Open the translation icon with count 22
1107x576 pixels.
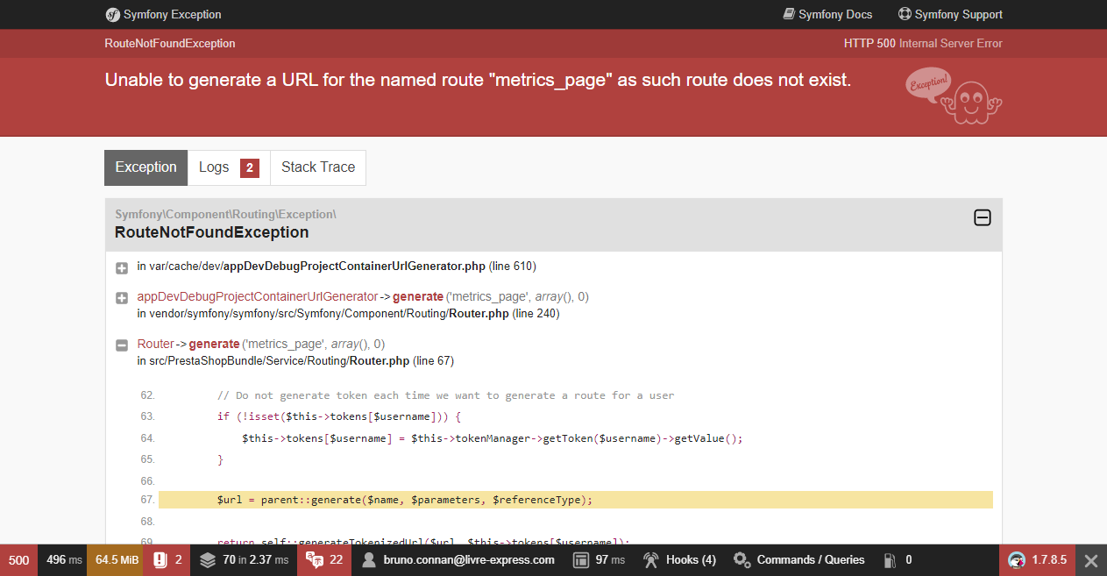tap(324, 560)
